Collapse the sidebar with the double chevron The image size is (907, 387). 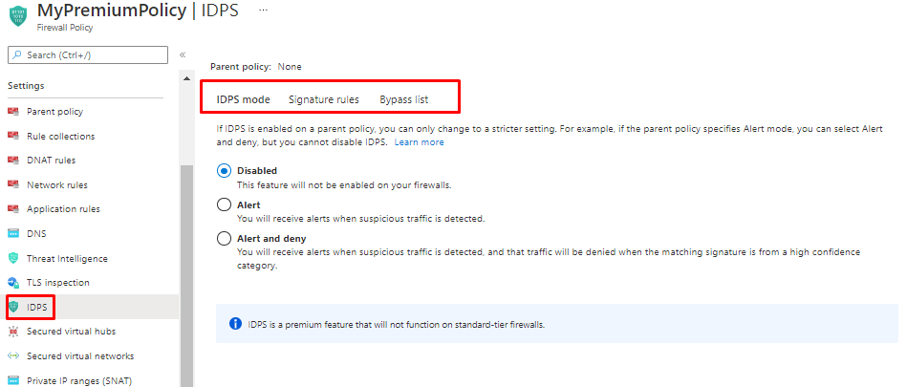(183, 54)
